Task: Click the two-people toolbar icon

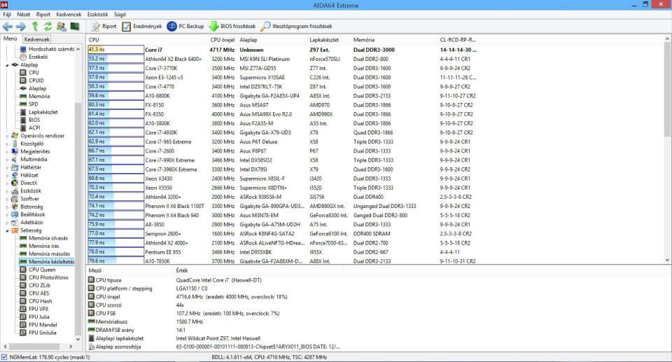Action: (62, 27)
